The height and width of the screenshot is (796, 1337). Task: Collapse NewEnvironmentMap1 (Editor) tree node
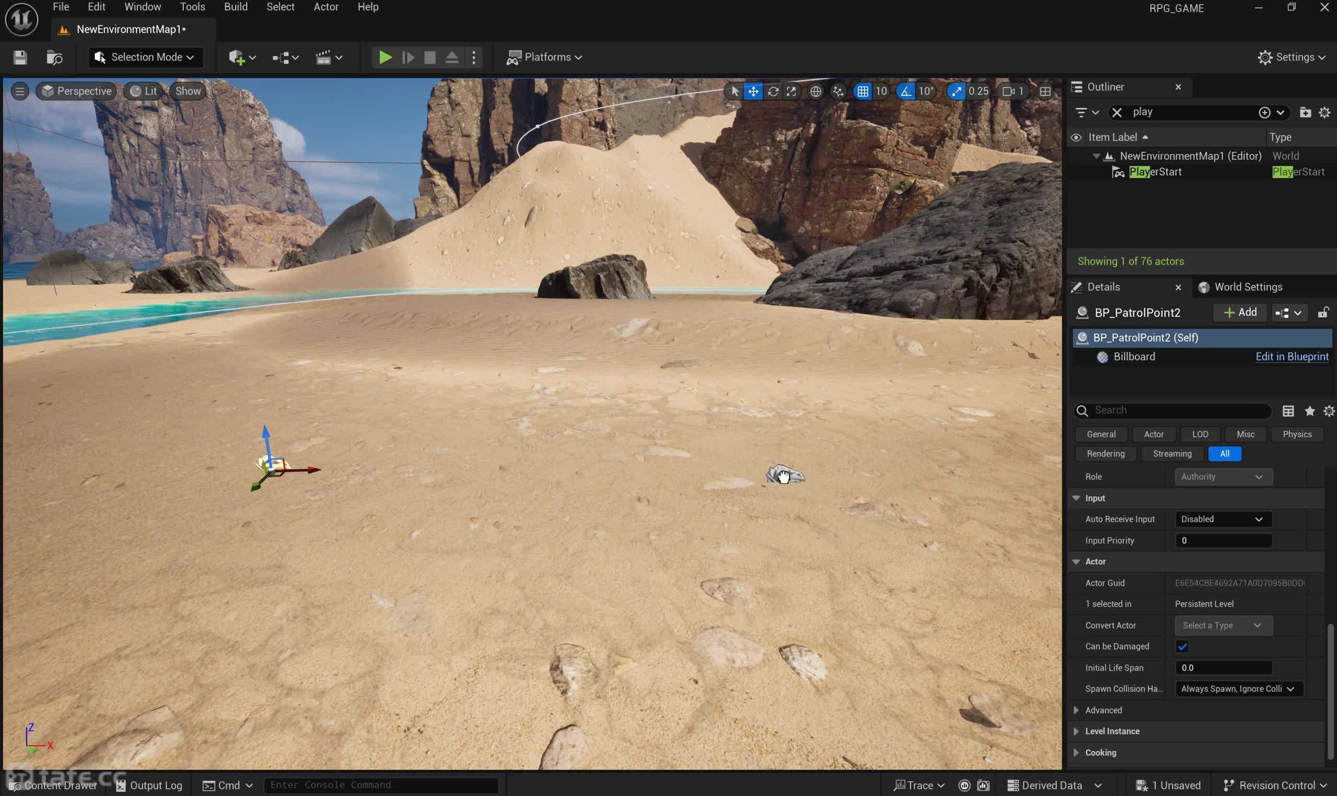point(1096,156)
